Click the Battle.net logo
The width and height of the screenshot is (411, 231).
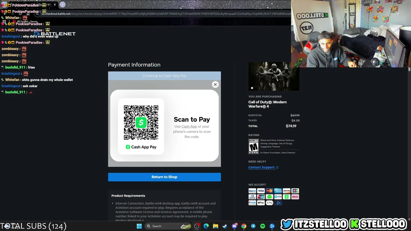(x=55, y=34)
